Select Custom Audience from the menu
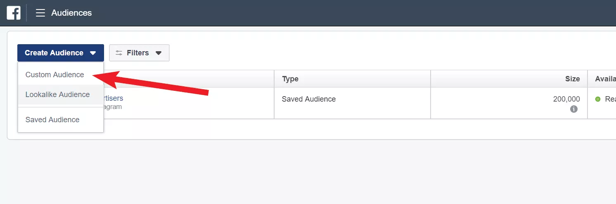The width and height of the screenshot is (616, 204). (x=54, y=75)
